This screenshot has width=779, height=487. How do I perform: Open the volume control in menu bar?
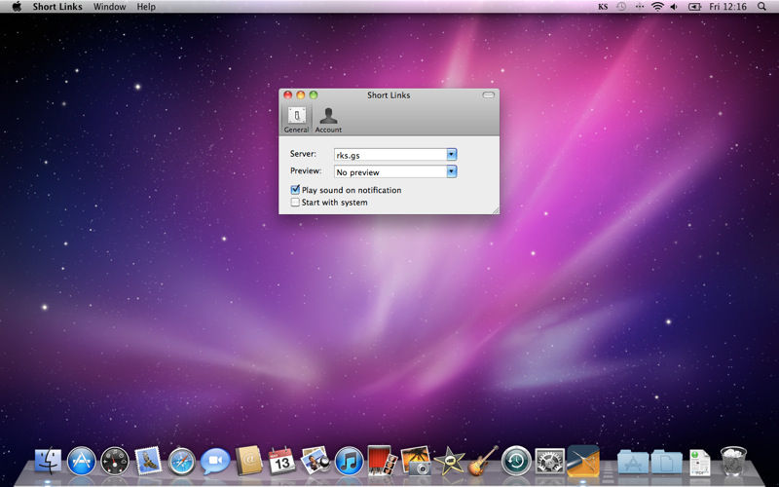tap(674, 7)
